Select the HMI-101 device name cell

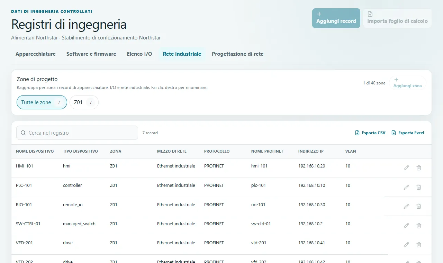tap(25, 166)
